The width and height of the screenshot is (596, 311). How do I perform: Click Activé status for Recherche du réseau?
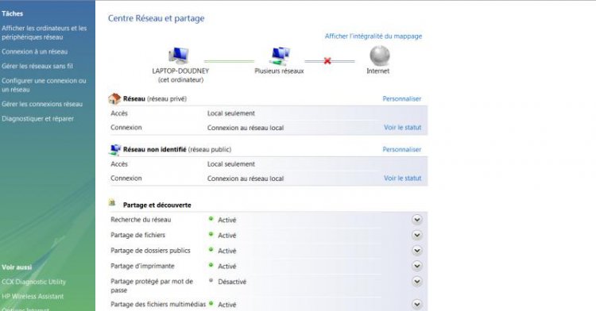(227, 220)
